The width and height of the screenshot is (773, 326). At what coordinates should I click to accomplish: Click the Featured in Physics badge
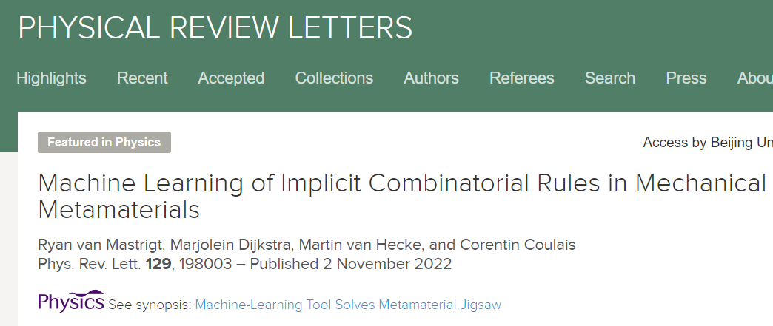click(104, 143)
